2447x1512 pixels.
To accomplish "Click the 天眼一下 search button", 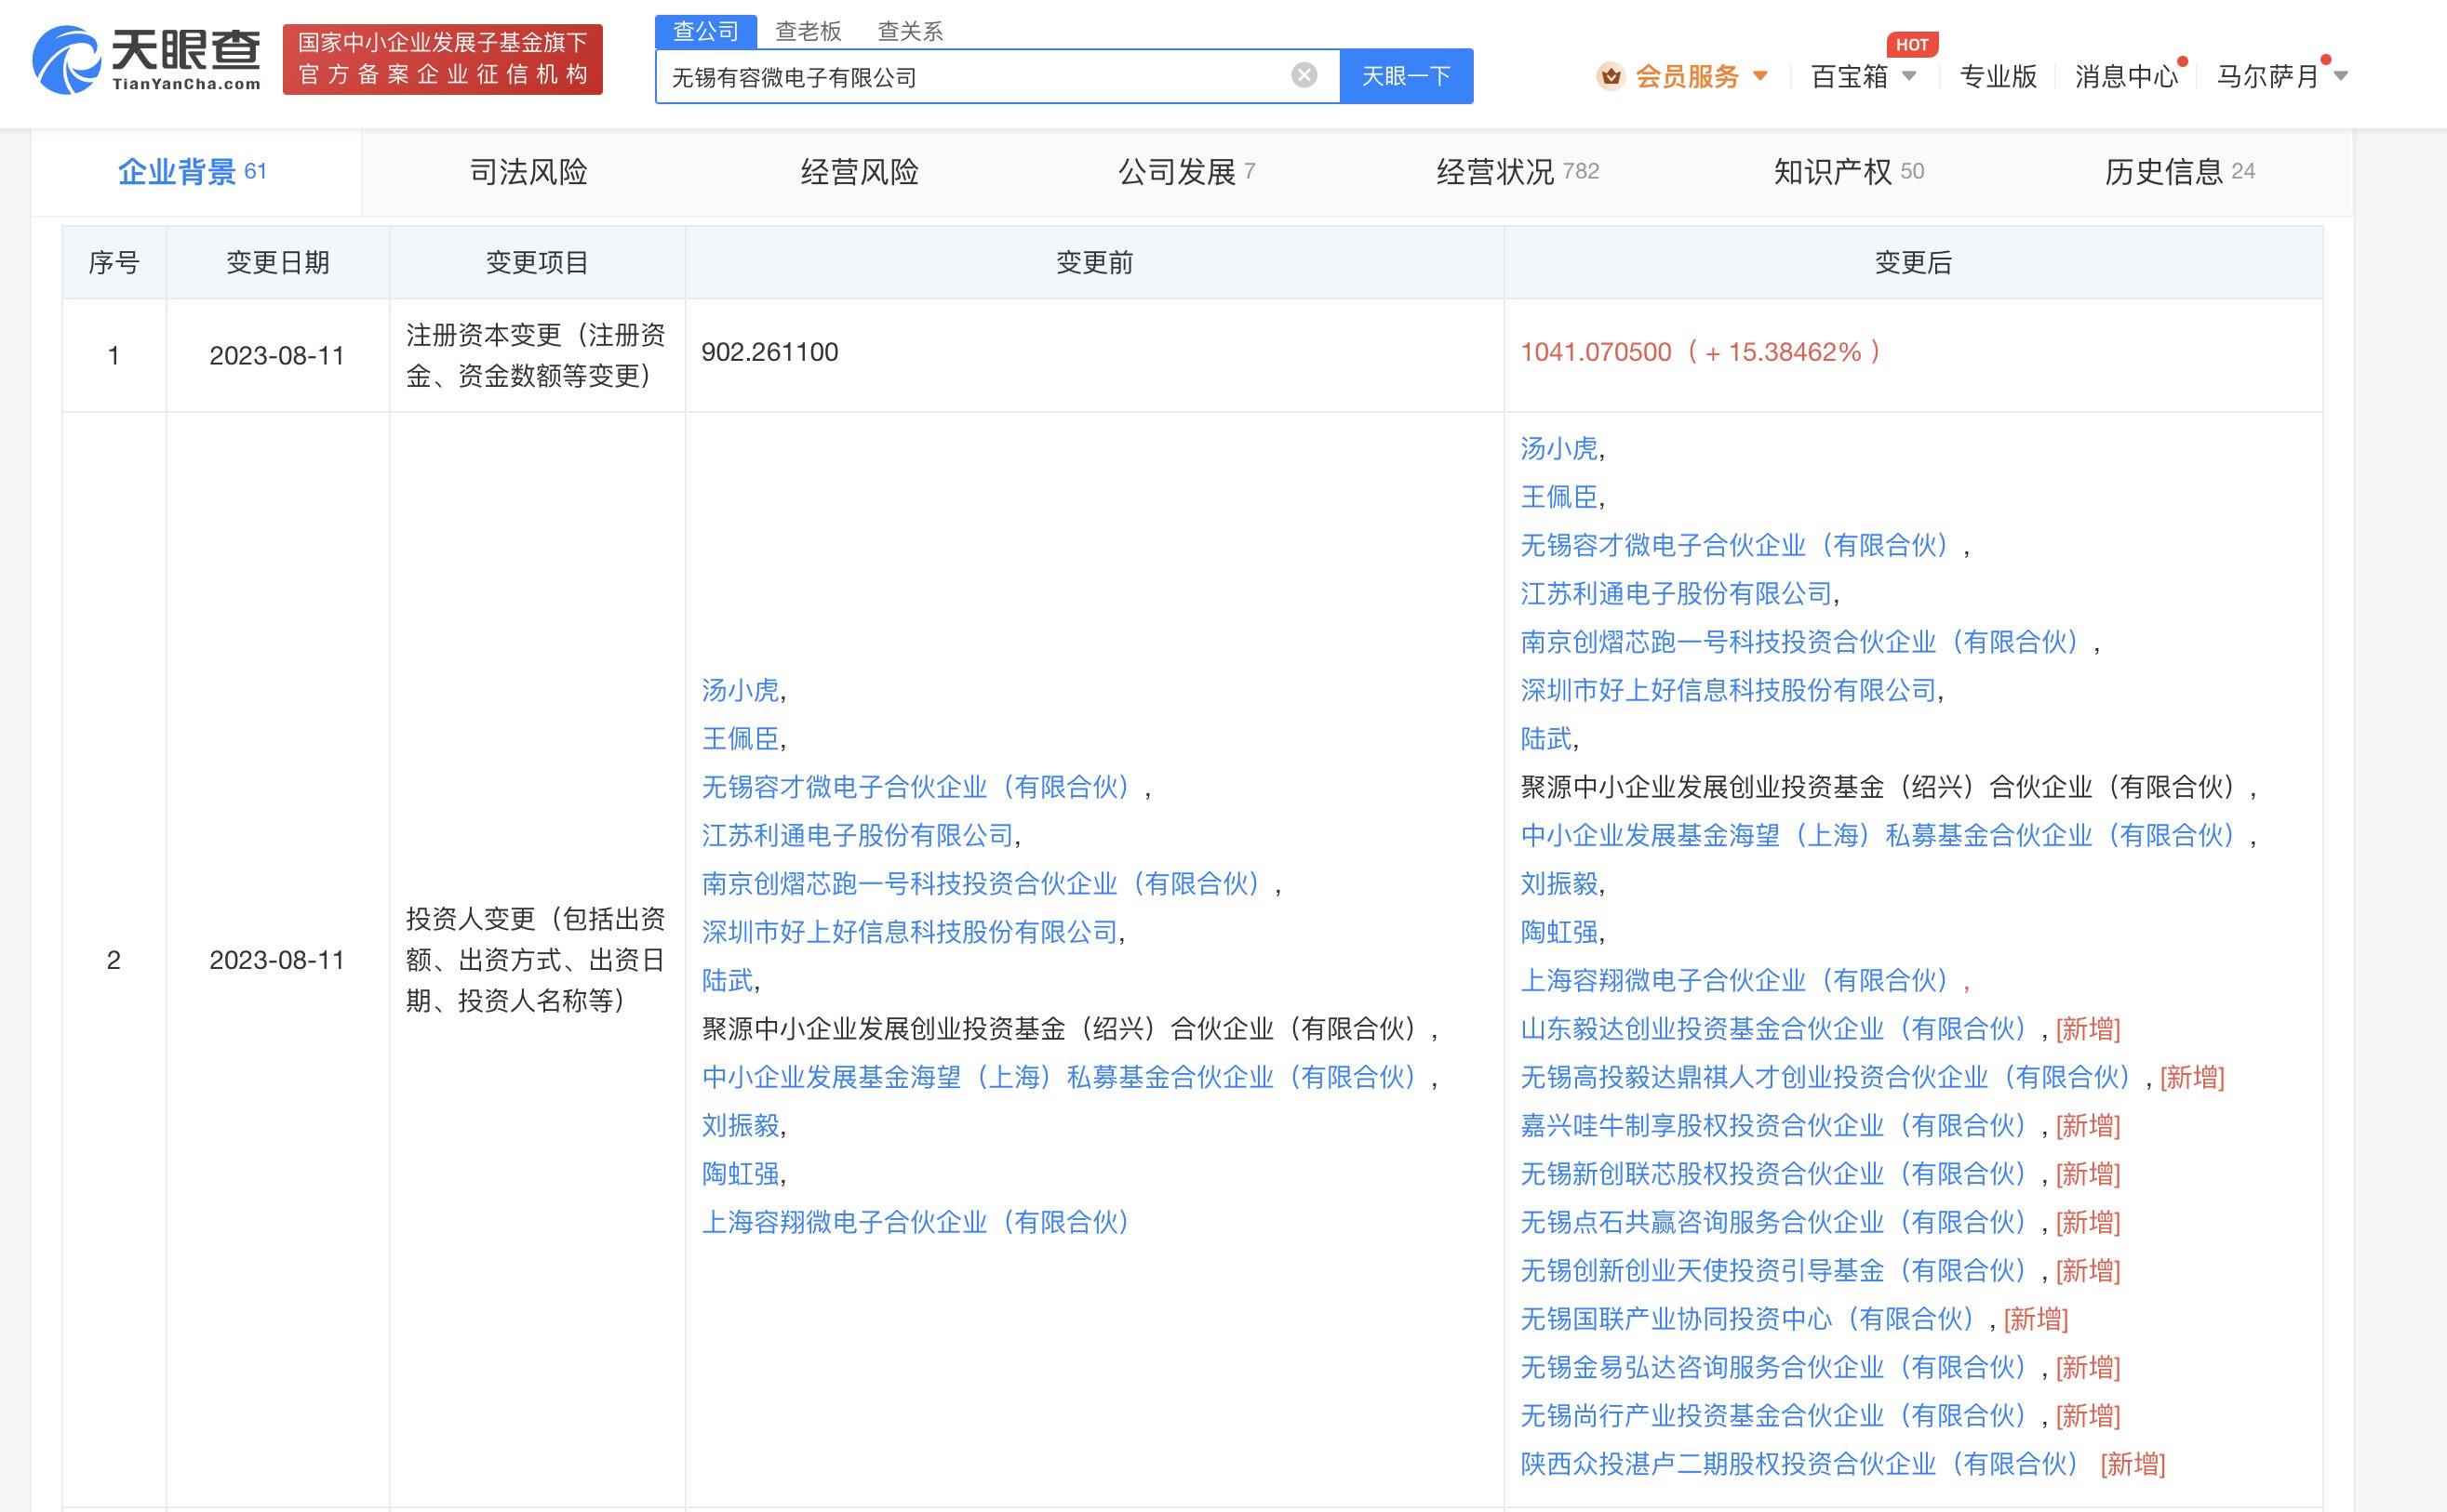I will tap(1406, 76).
